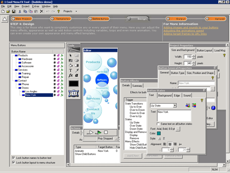Image resolution: width=230 pixels, height=173 pixels.
Task: Select the gradient tool in Tools
Action: point(77,65)
